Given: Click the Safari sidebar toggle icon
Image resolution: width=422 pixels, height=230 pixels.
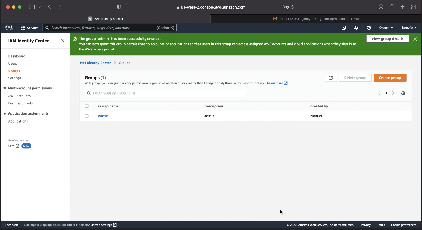Looking at the screenshot, I should pyautogui.click(x=32, y=7).
